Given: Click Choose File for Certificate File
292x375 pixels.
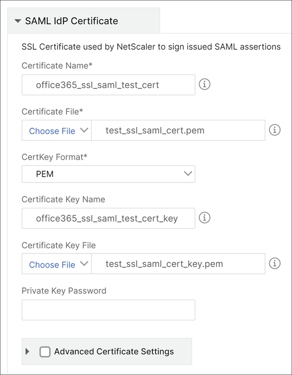Looking at the screenshot, I should pos(52,130).
